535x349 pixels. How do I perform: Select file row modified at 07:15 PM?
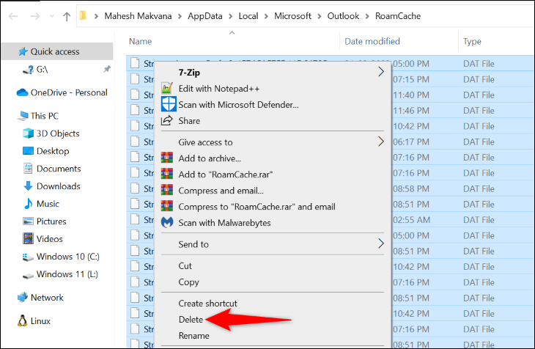[330, 79]
